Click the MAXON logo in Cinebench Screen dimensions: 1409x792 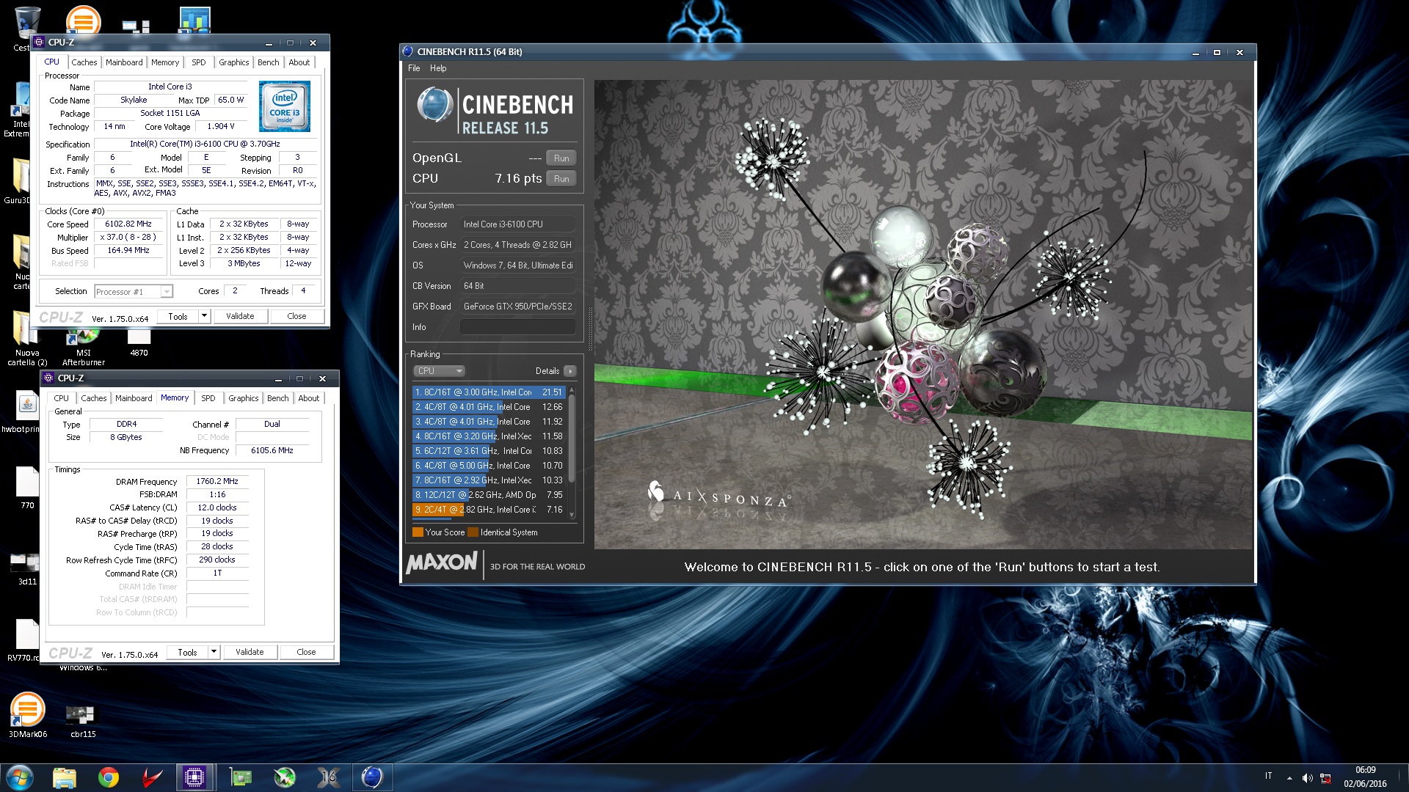(x=442, y=563)
